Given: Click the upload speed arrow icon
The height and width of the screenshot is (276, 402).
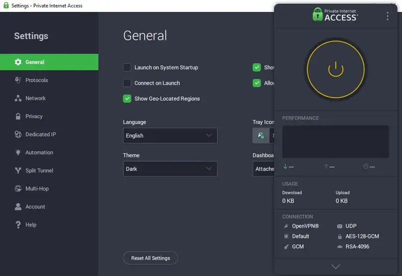Looking at the screenshot, I should 326,166.
